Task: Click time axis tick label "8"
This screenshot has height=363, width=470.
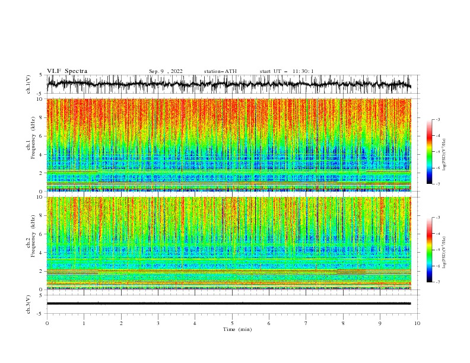Action: pos(343,323)
